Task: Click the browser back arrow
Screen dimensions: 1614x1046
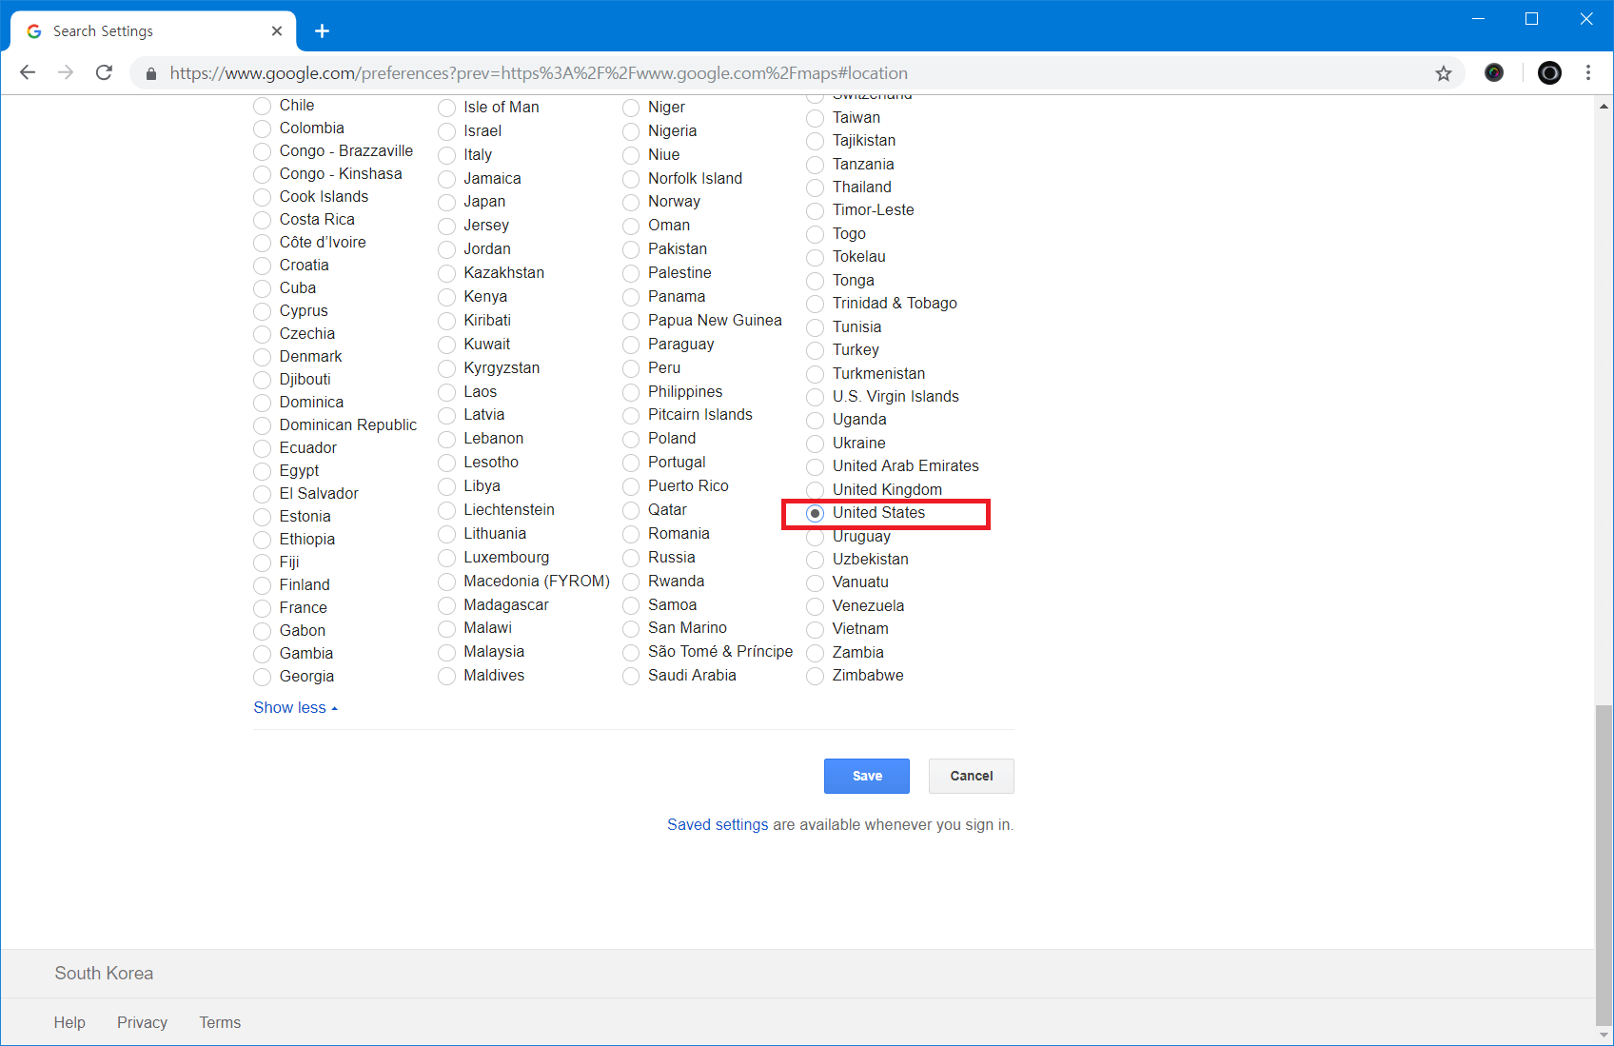Action: coord(28,73)
